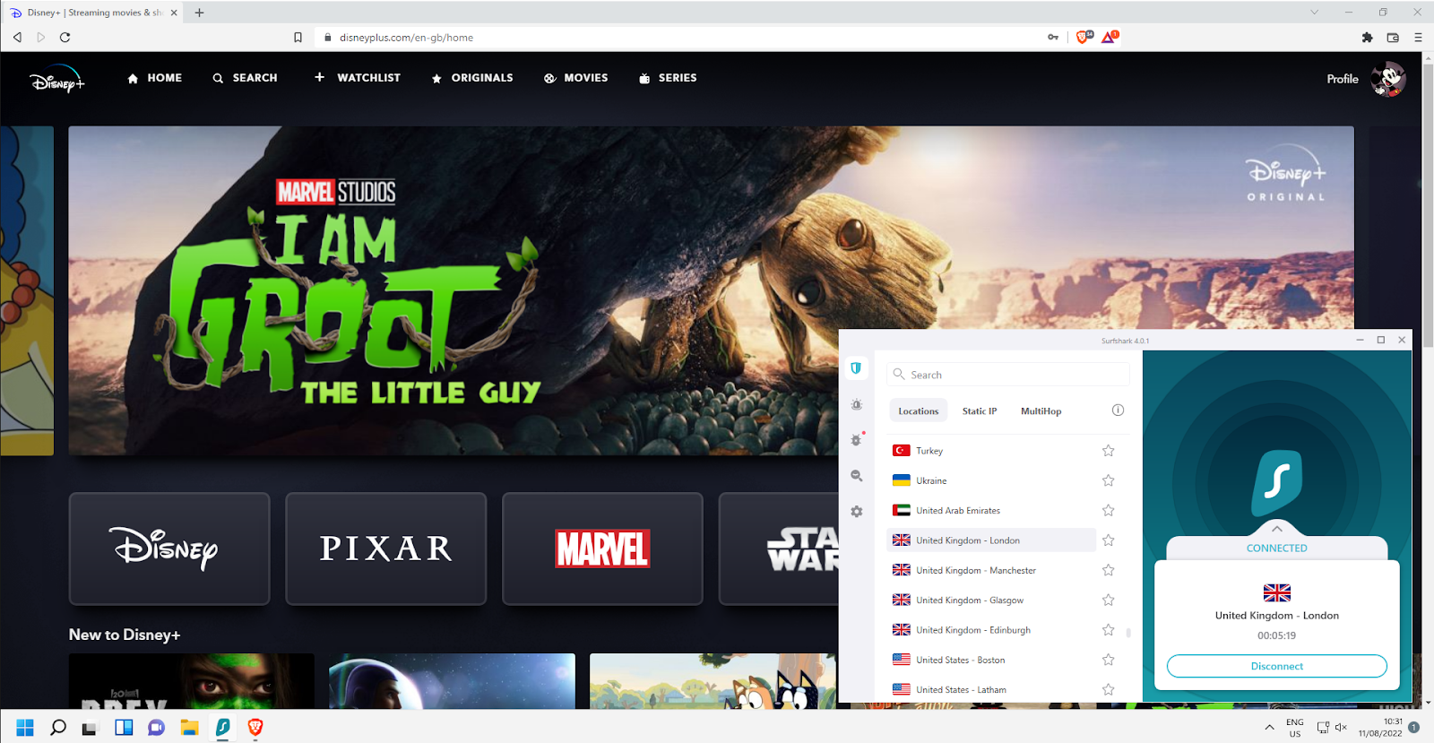Go forward in the browser

[x=40, y=38]
